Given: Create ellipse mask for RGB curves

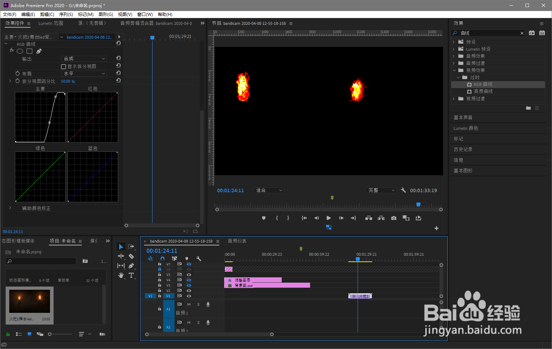Looking at the screenshot, I should (x=20, y=51).
